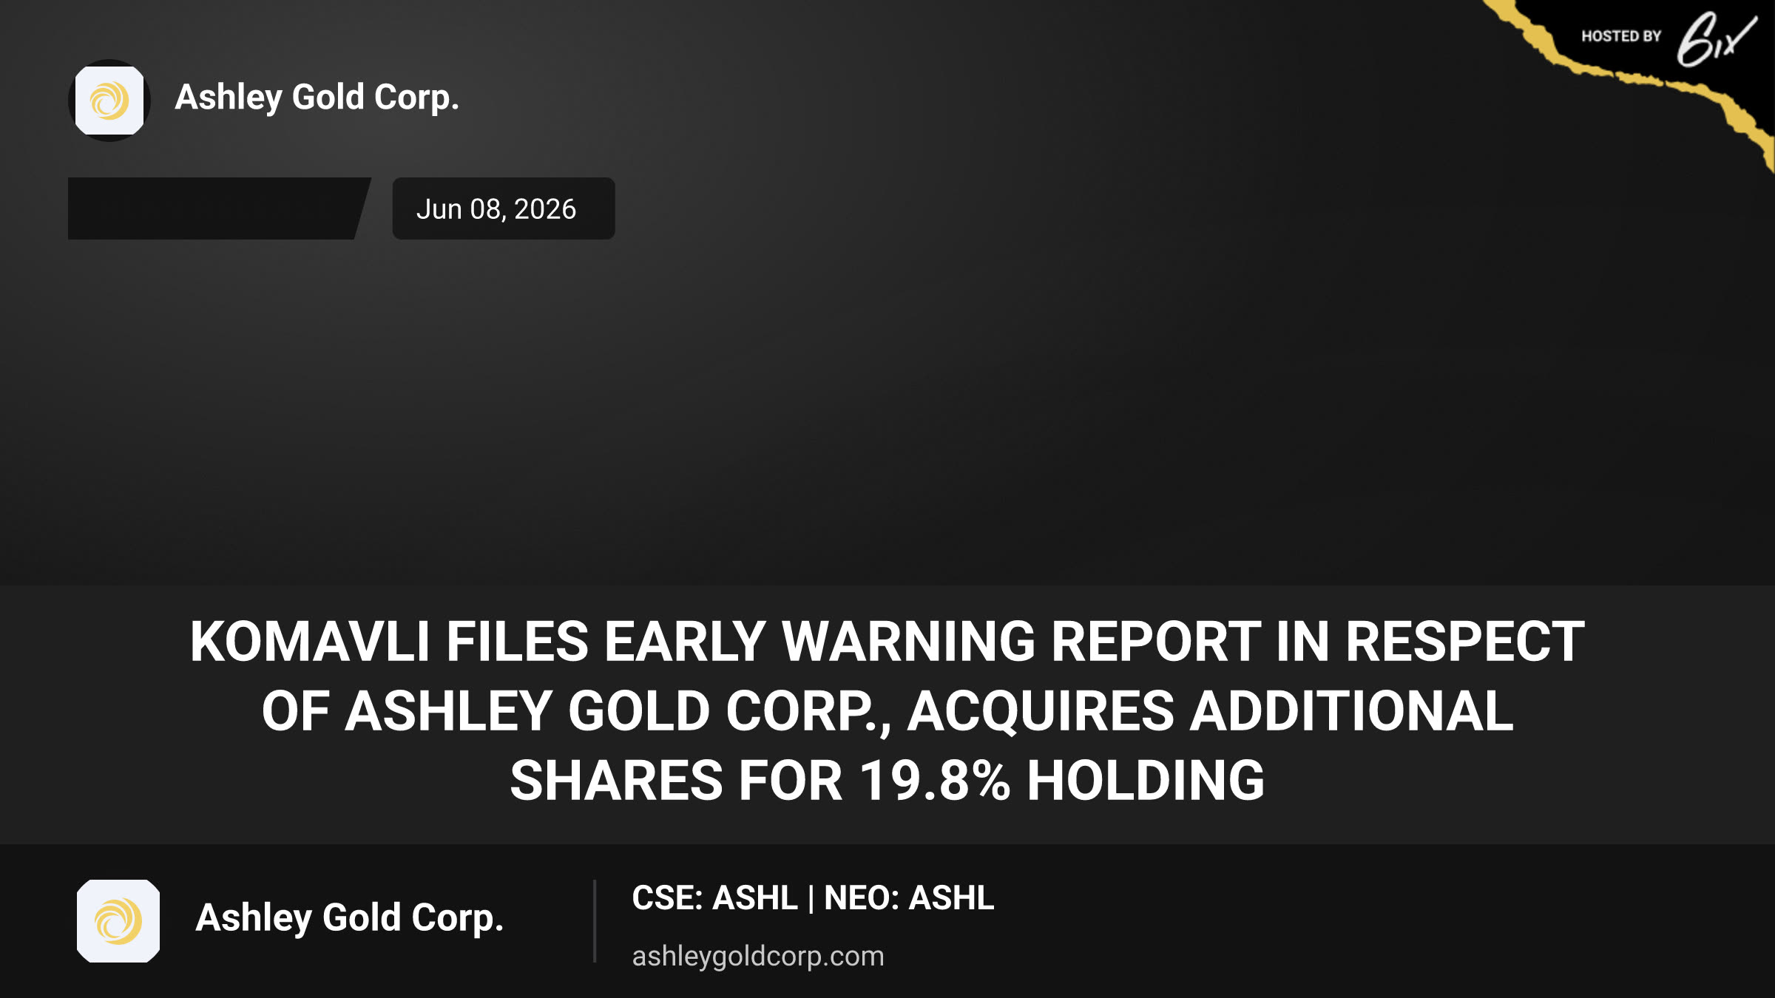Click the vertical divider in the footer
The width and height of the screenshot is (1775, 998).
tap(595, 921)
